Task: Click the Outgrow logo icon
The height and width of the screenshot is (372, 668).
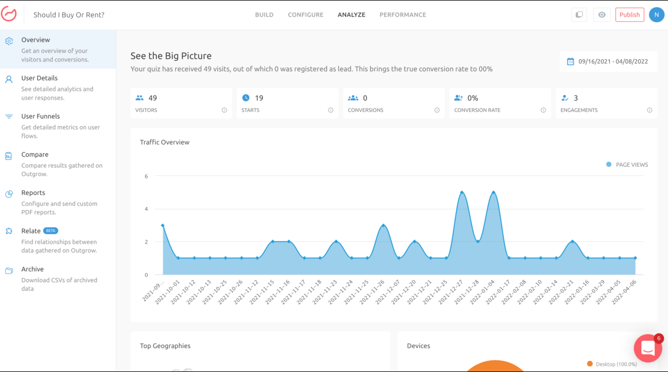Action: click(9, 14)
